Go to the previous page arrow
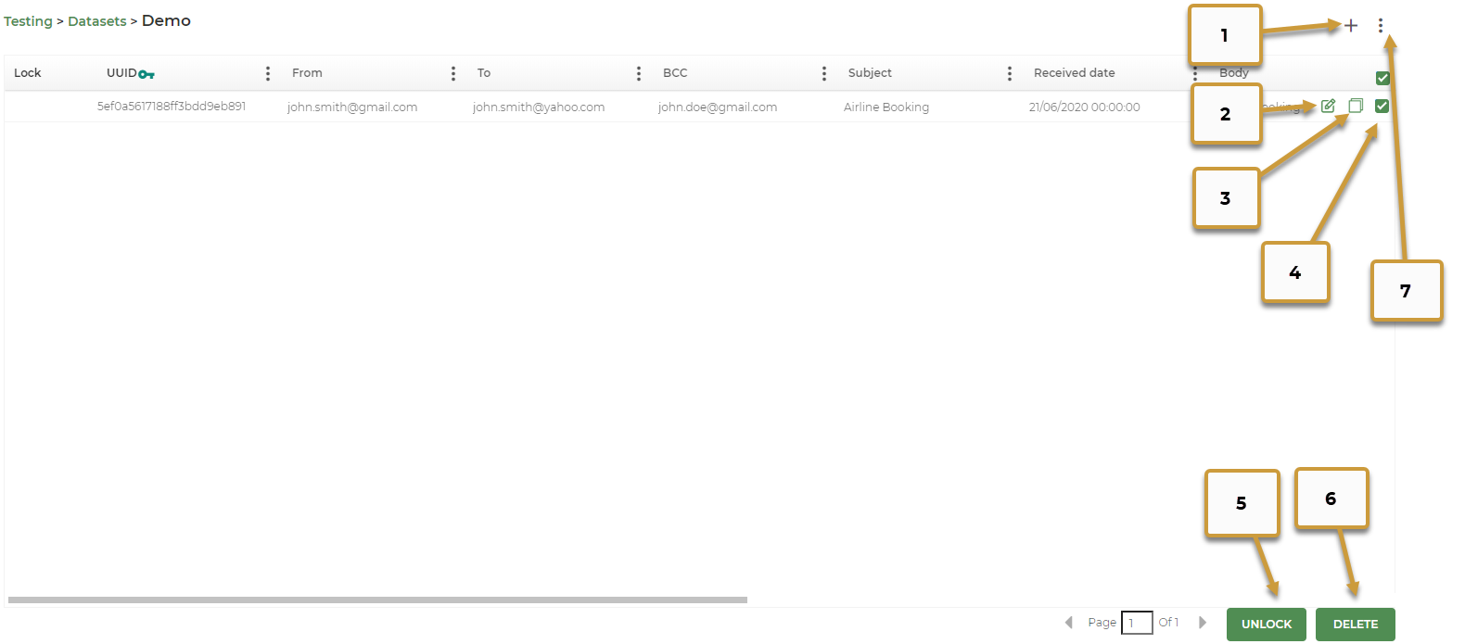The width and height of the screenshot is (1465, 644). tap(1069, 623)
